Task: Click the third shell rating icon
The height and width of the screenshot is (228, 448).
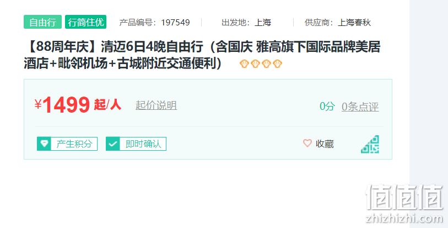Action: (x=266, y=63)
